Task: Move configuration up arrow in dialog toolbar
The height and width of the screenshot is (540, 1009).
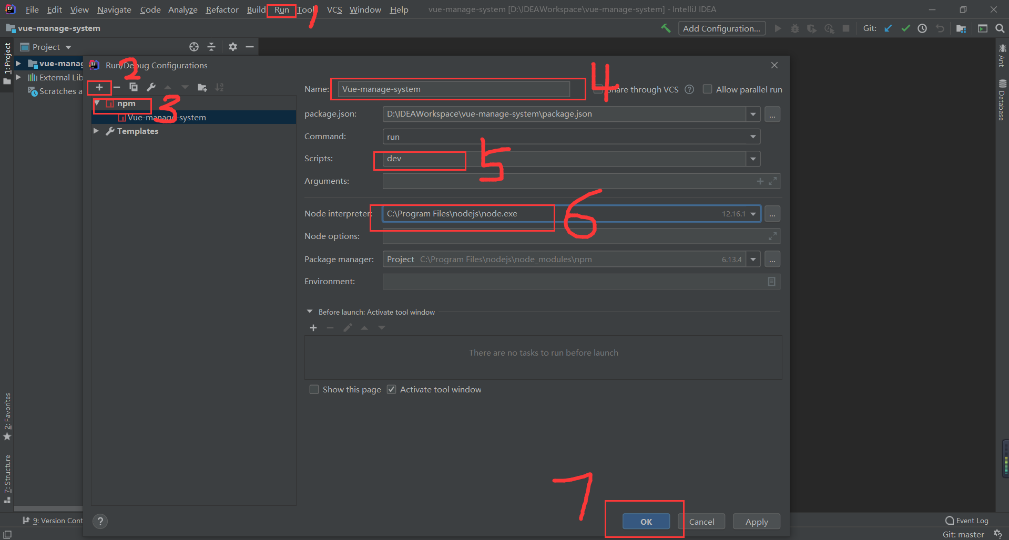Action: click(x=168, y=87)
